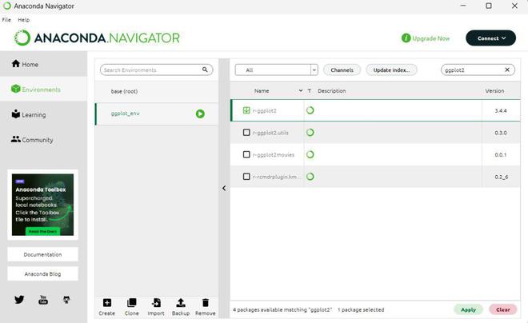This screenshot has height=323, width=528.
Task: Click the green play button for ggplot_env
Action: [x=200, y=114]
